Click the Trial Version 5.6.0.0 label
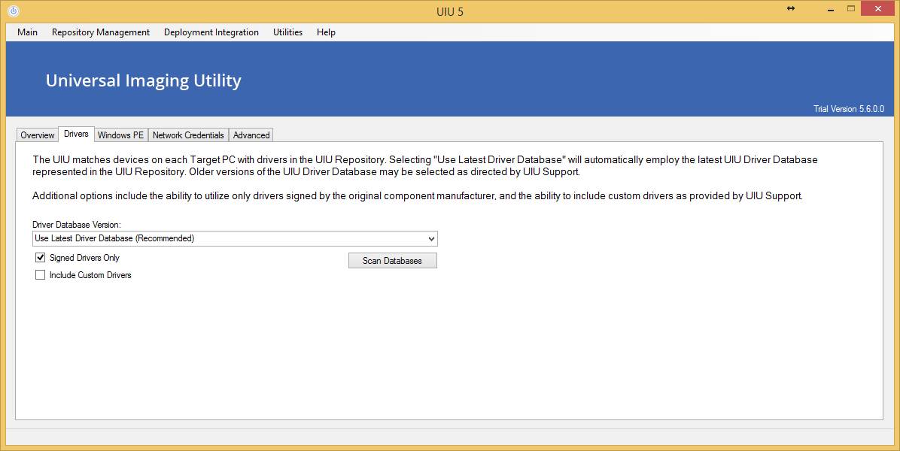The width and height of the screenshot is (900, 451). click(848, 109)
